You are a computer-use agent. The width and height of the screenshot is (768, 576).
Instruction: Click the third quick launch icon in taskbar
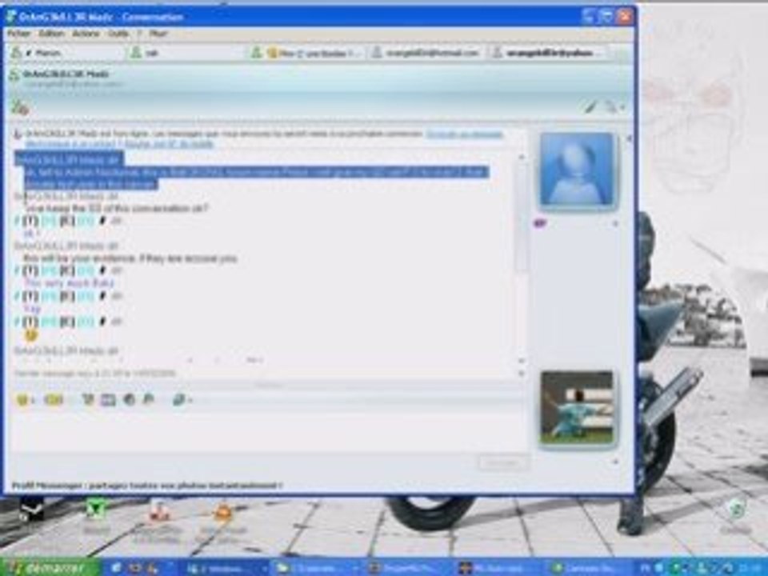[x=153, y=568]
